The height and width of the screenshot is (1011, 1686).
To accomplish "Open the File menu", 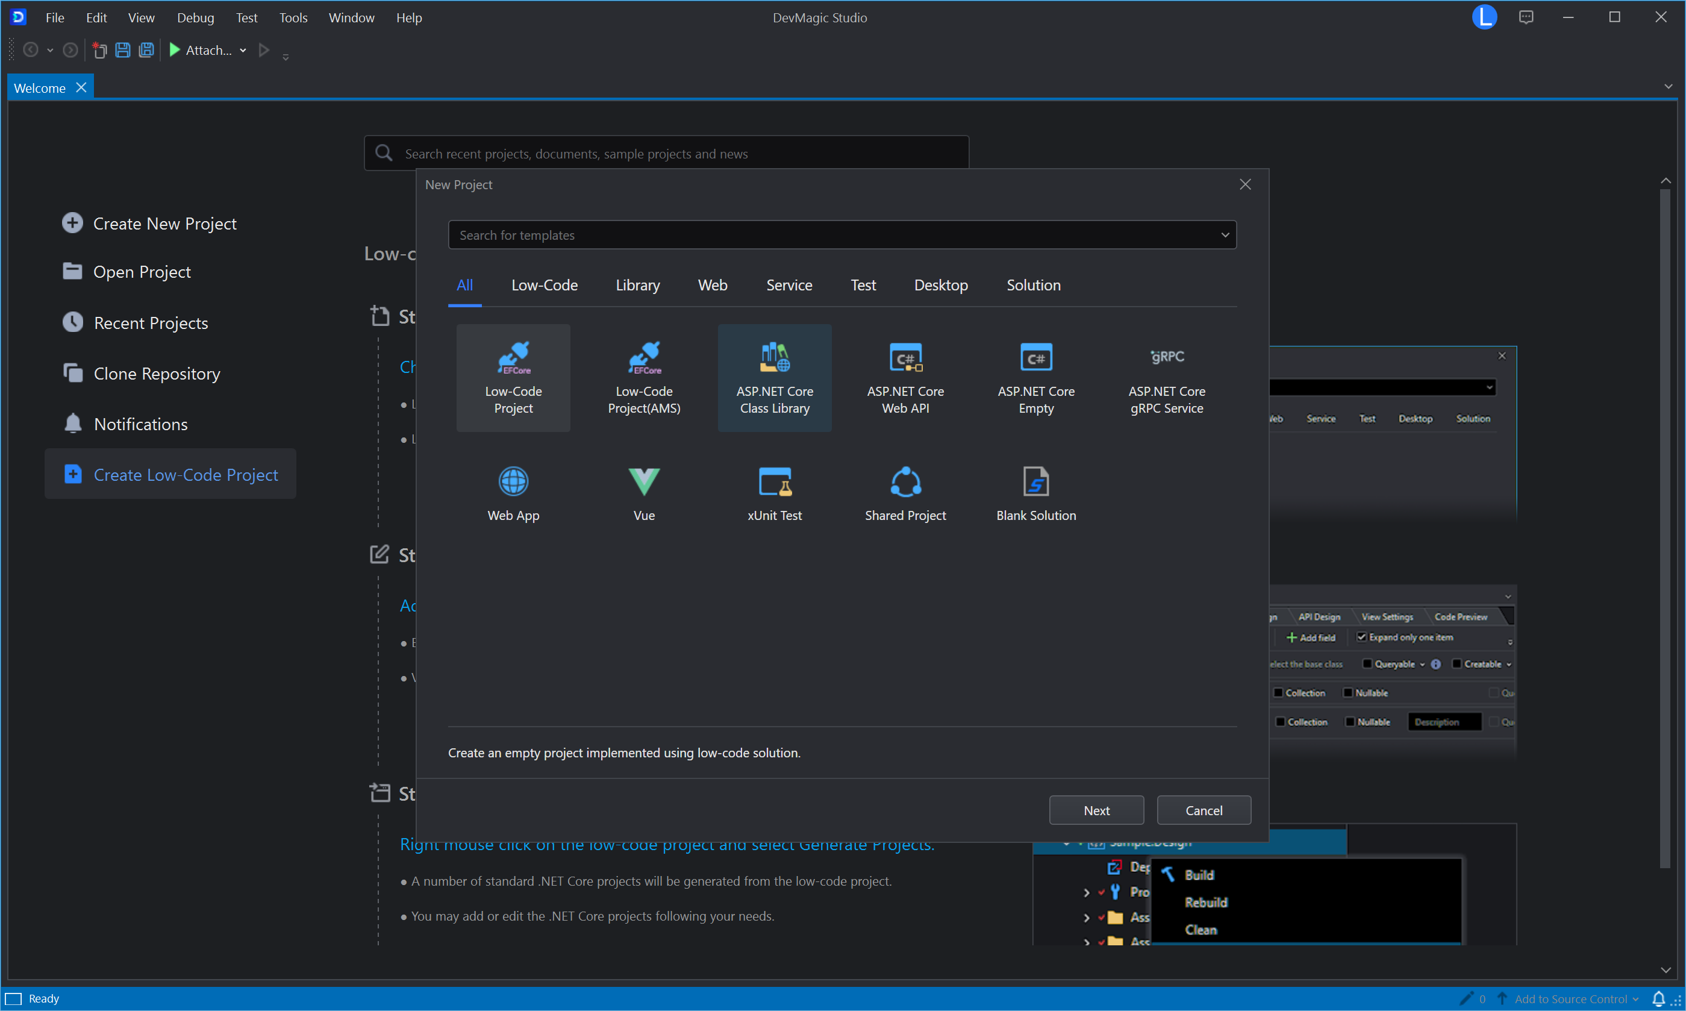I will (x=54, y=17).
